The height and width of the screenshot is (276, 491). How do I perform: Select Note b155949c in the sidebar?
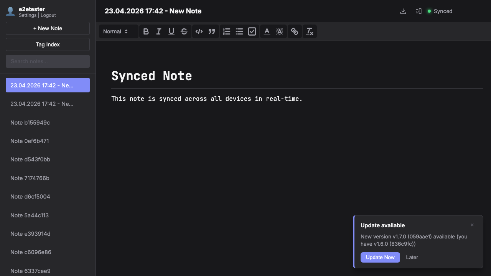[x=48, y=123]
